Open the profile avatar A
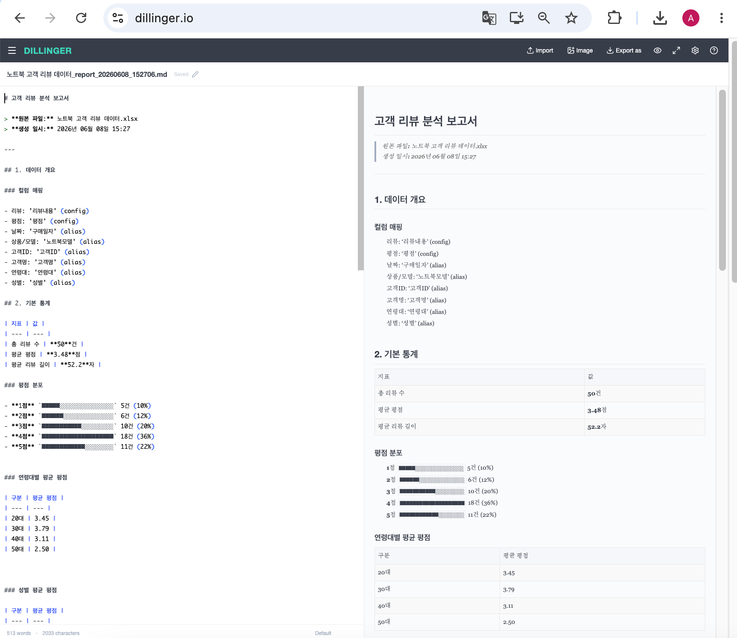 (691, 18)
